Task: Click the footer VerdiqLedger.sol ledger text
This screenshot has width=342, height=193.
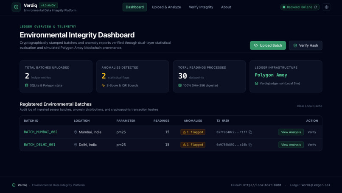Action: (x=316, y=185)
